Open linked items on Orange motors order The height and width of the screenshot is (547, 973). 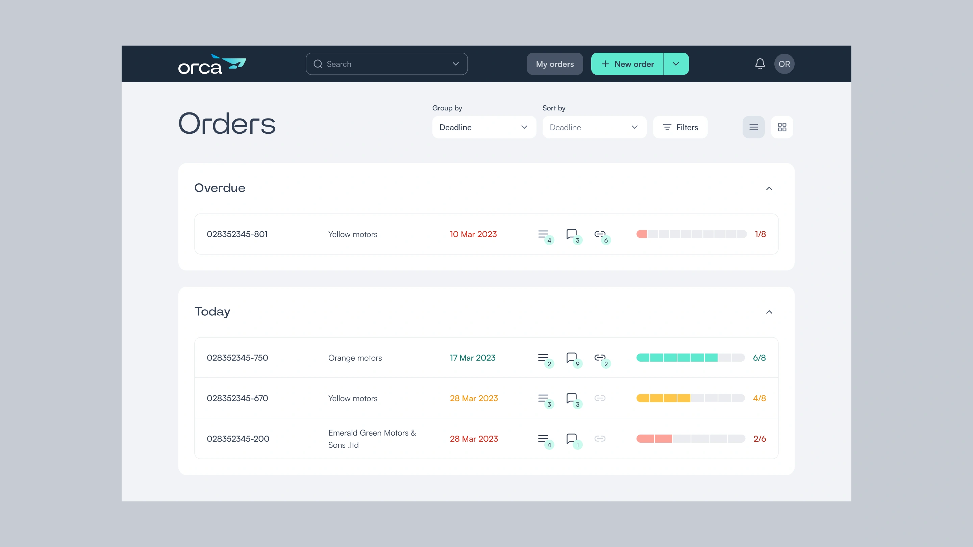(x=600, y=358)
